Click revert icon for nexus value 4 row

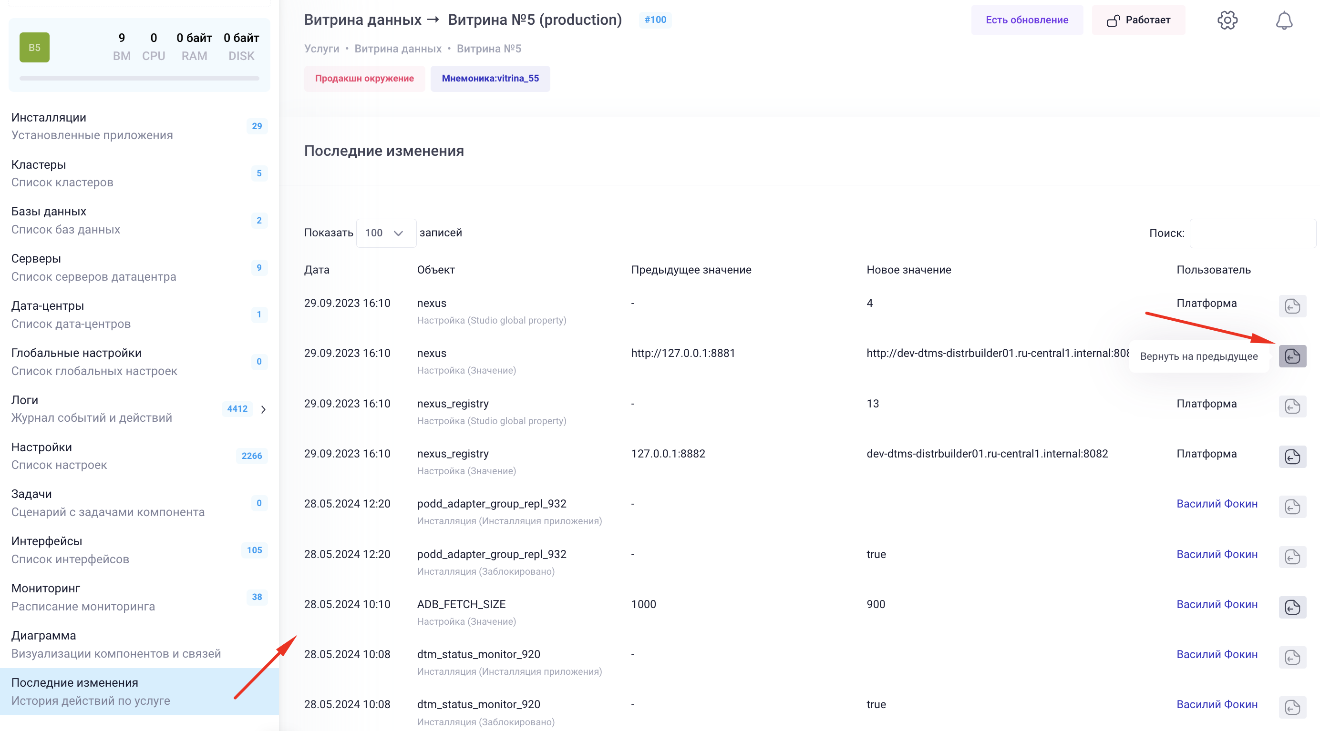point(1292,306)
